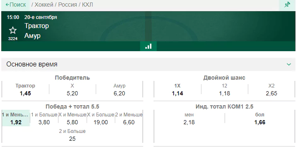Open Хоккей breadcrumb link

pyautogui.click(x=44, y=5)
